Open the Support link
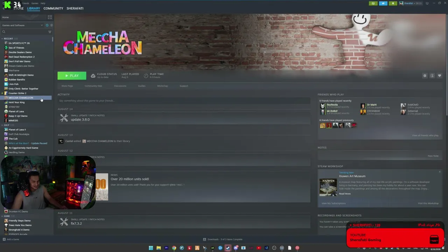Screen dimensions: 448x252 pyautogui.click(x=184, y=86)
